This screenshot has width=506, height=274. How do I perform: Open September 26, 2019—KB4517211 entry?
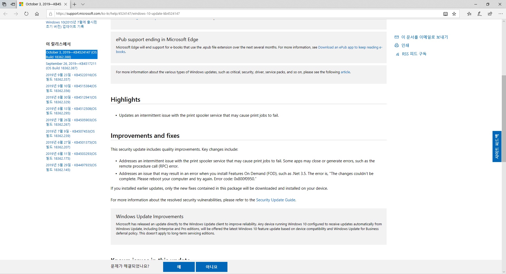(x=71, y=66)
